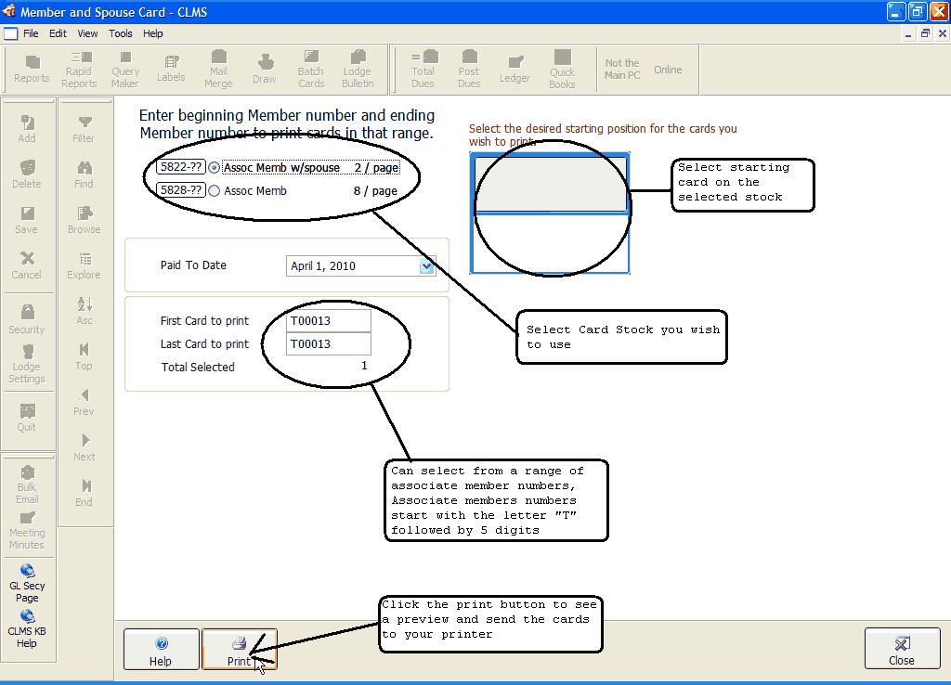Open GL Secy Page shortcut
Screen dimensions: 951x685
(x=27, y=582)
